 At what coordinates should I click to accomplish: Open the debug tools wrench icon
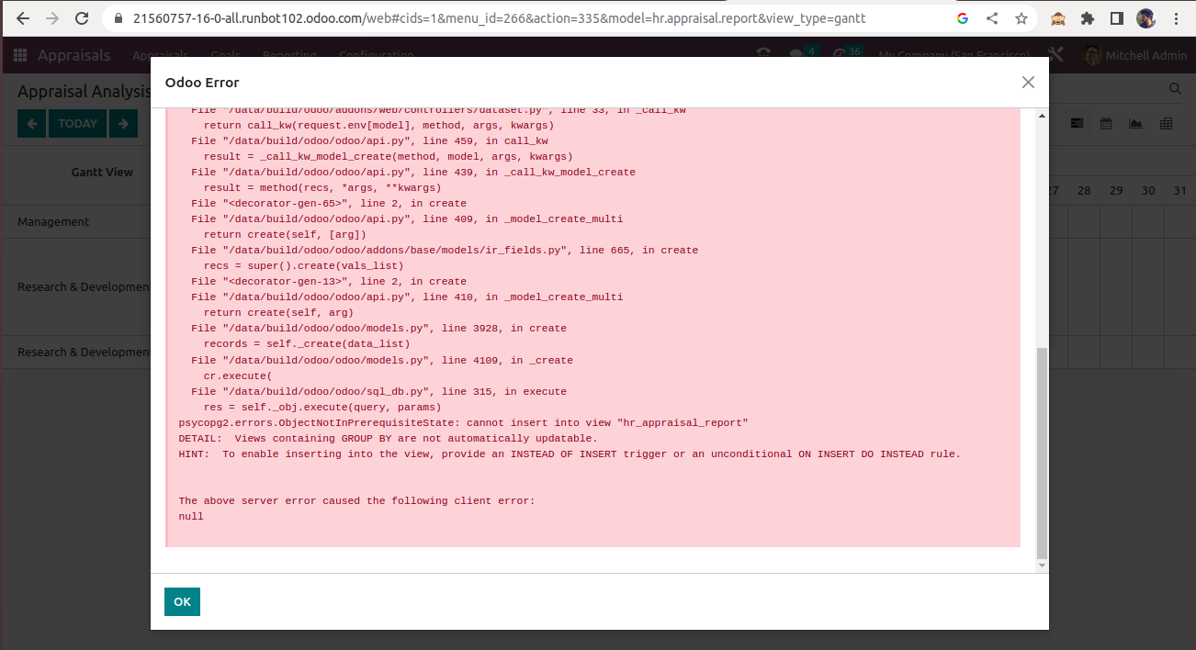1055,55
